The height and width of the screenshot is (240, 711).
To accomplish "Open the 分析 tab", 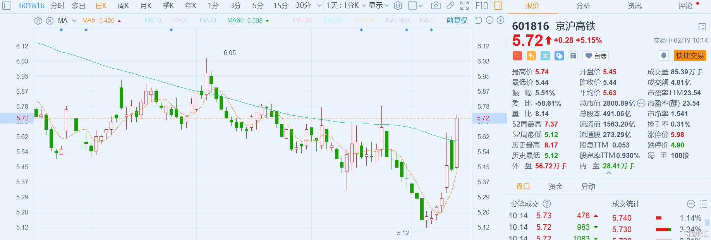I will [x=584, y=6].
